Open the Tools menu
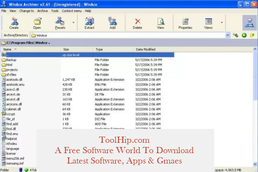This screenshot has height=172, width=258. coord(55,11)
